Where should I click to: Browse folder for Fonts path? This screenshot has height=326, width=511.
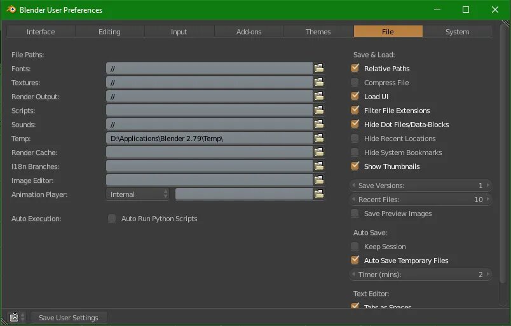pos(319,68)
